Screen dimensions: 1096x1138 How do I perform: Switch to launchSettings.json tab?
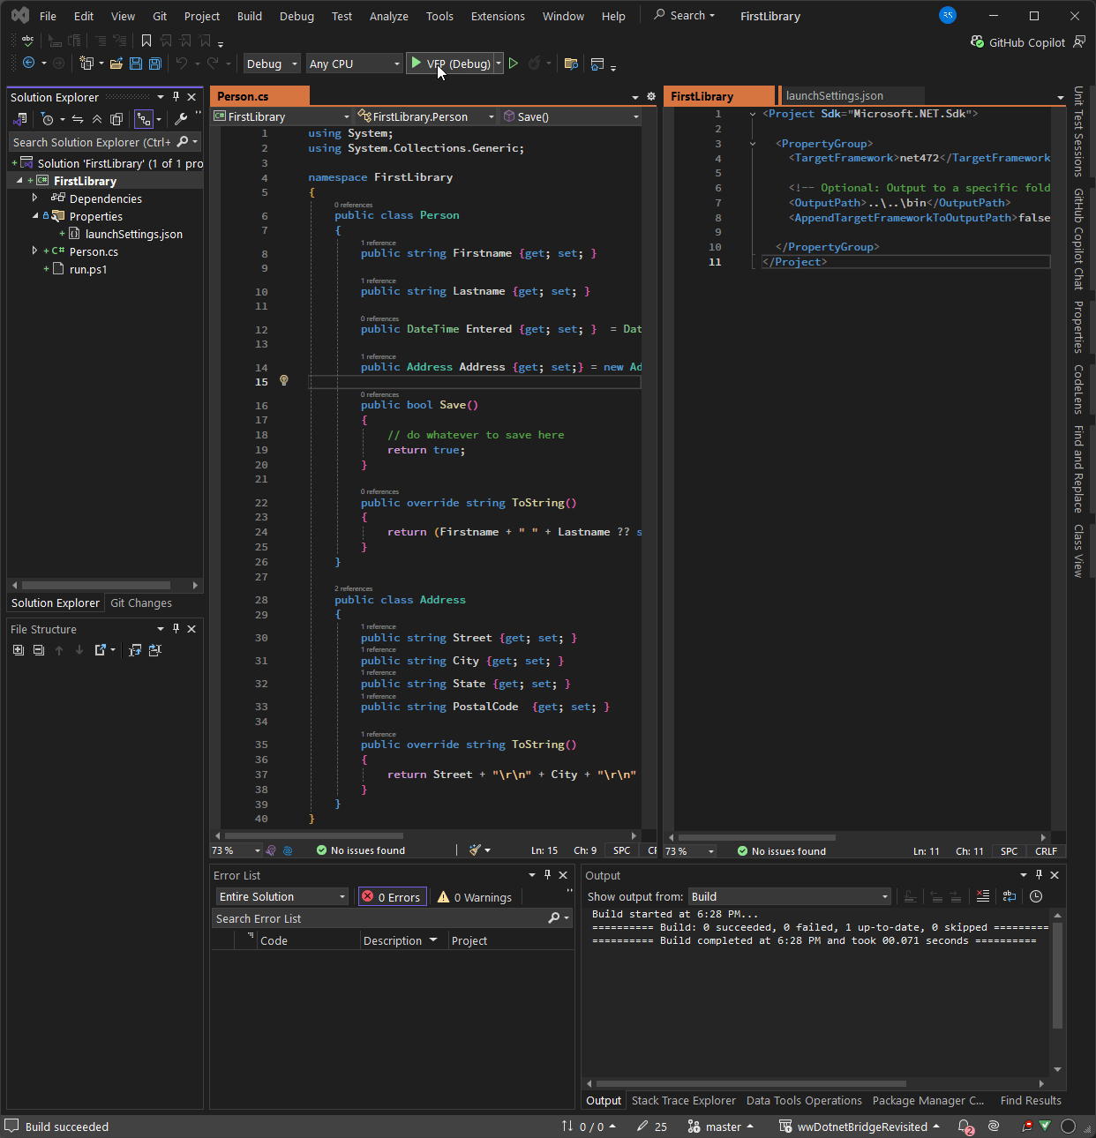[x=834, y=96]
